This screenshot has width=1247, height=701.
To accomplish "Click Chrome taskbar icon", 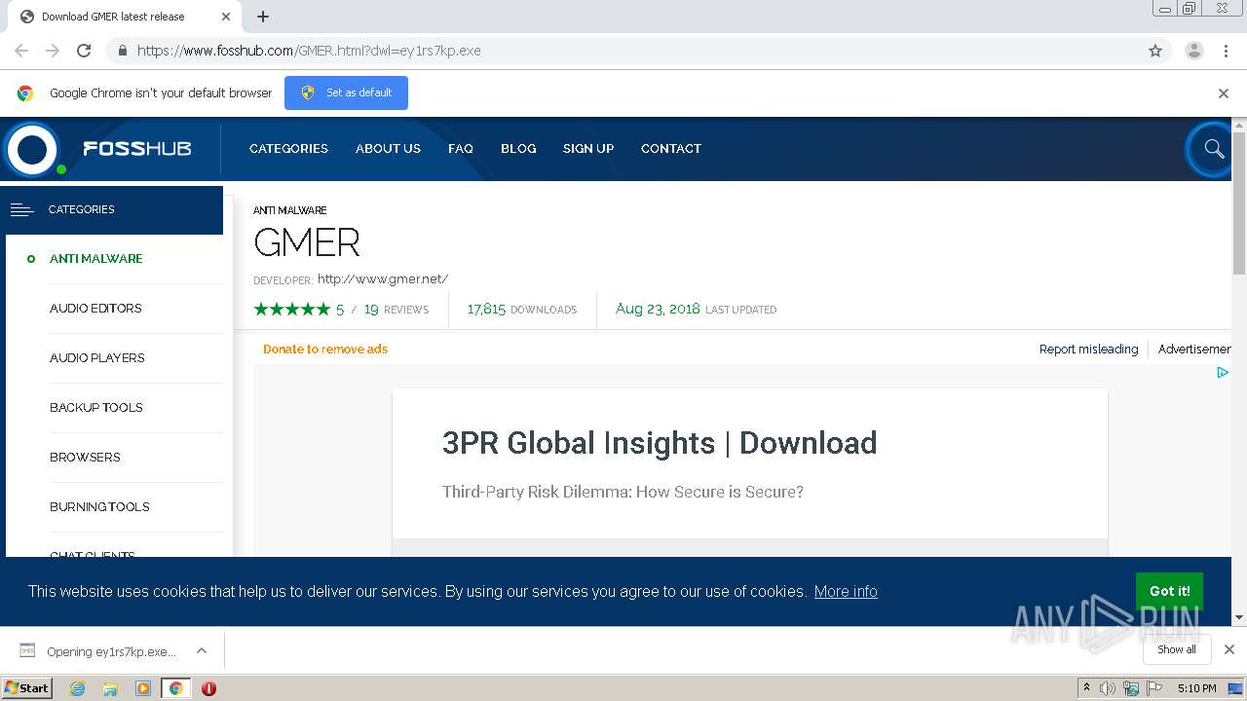I will coord(175,688).
